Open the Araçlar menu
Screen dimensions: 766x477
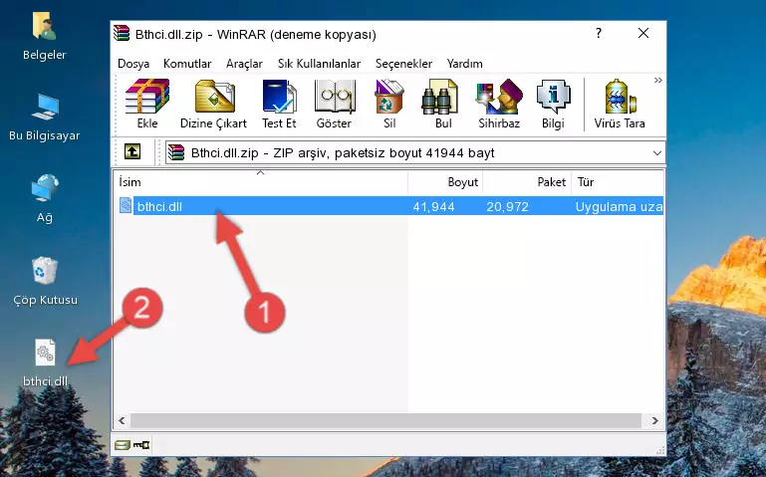pos(244,64)
